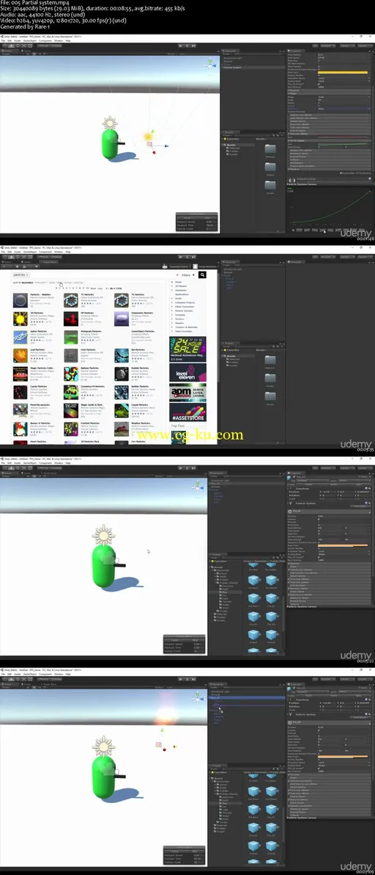This screenshot has width=375, height=875.
Task: Select Unity Essentials category in Asset Store
Action: tap(183, 331)
